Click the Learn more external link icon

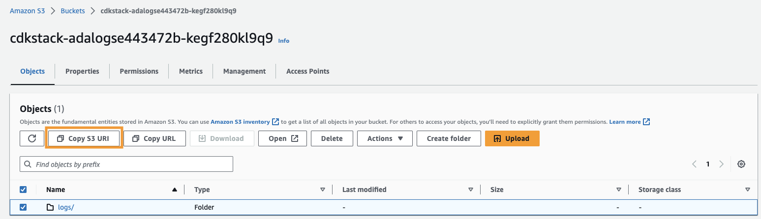click(646, 122)
